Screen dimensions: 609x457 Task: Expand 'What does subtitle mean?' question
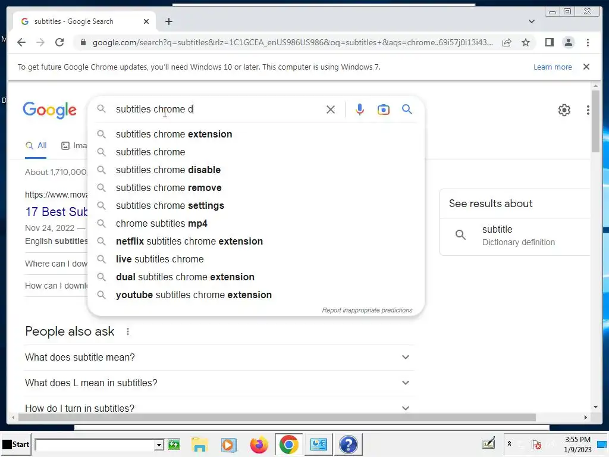[219, 357]
